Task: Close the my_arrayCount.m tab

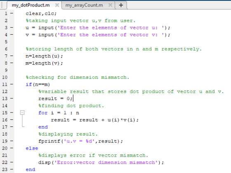Action: [x=110, y=5]
